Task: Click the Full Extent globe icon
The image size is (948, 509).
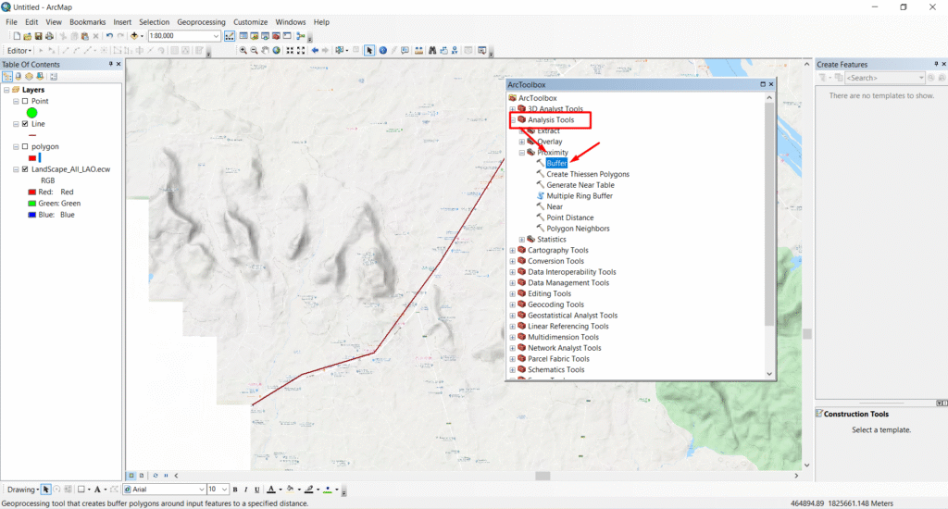Action: [x=276, y=51]
